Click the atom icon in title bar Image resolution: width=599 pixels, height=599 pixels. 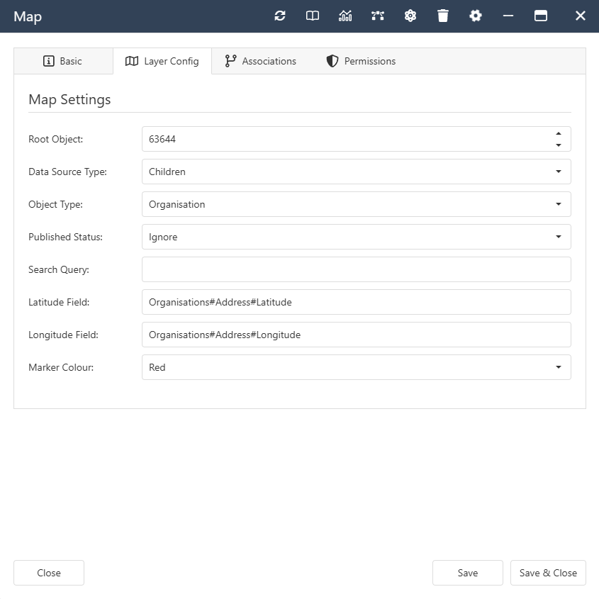410,16
